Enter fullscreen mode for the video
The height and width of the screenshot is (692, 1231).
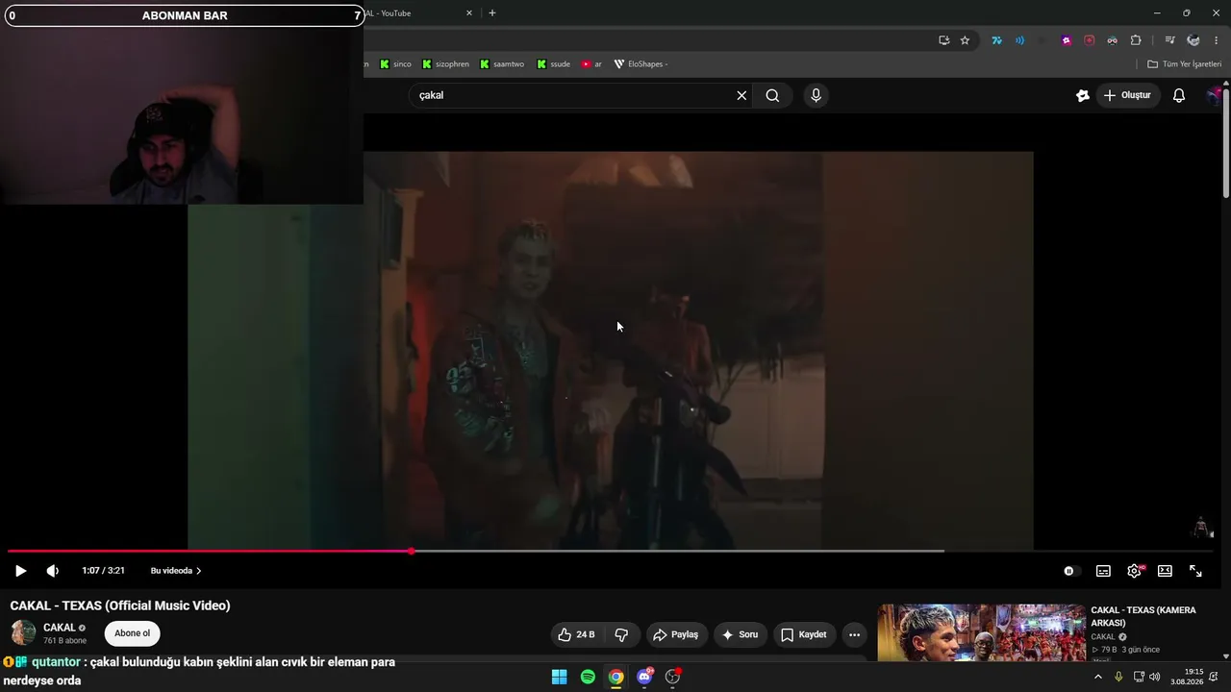tap(1195, 571)
